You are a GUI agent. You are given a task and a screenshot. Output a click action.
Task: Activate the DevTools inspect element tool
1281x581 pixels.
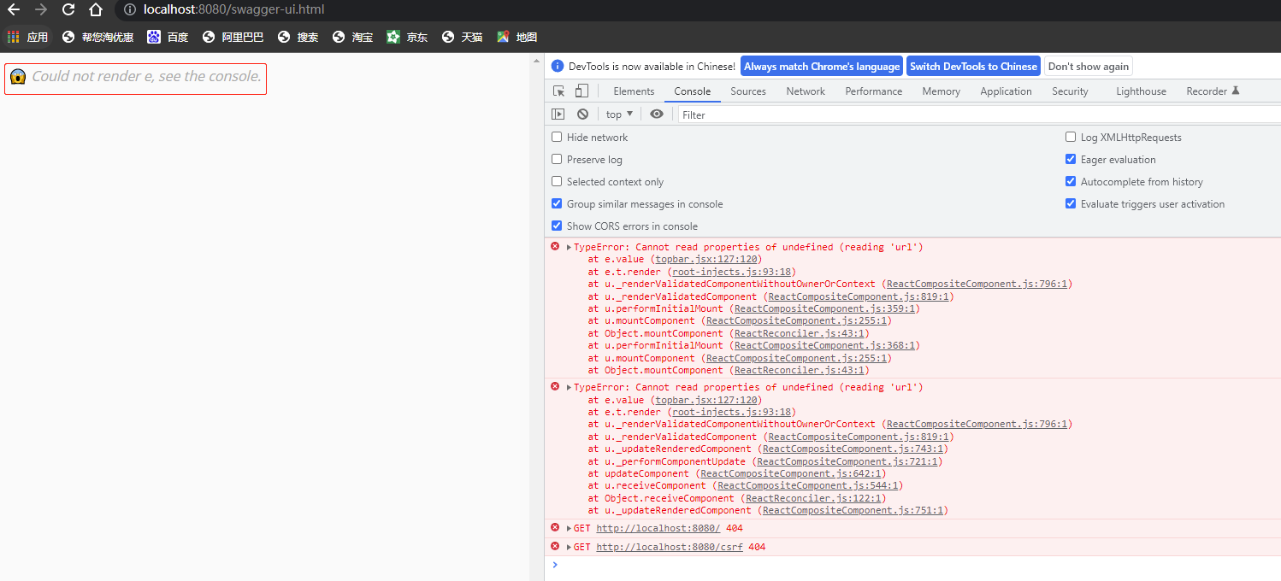tap(559, 91)
